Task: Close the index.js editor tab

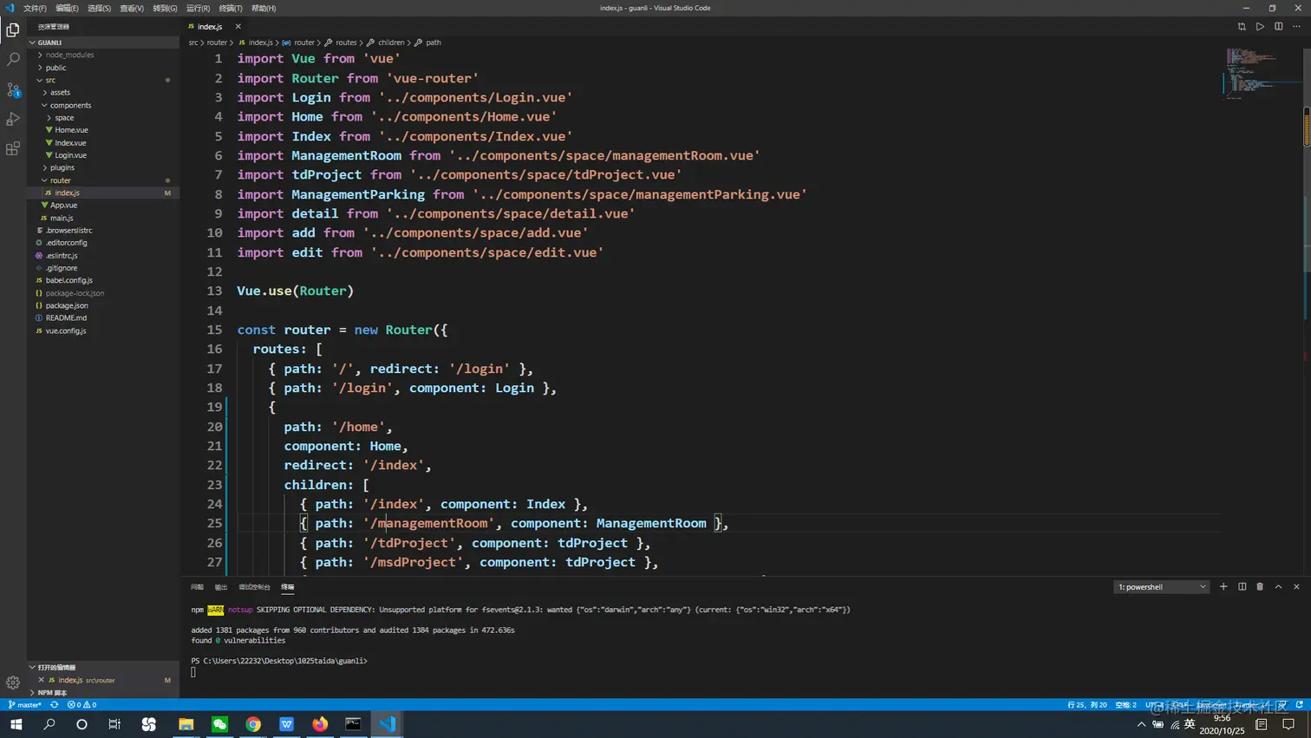Action: [x=238, y=27]
